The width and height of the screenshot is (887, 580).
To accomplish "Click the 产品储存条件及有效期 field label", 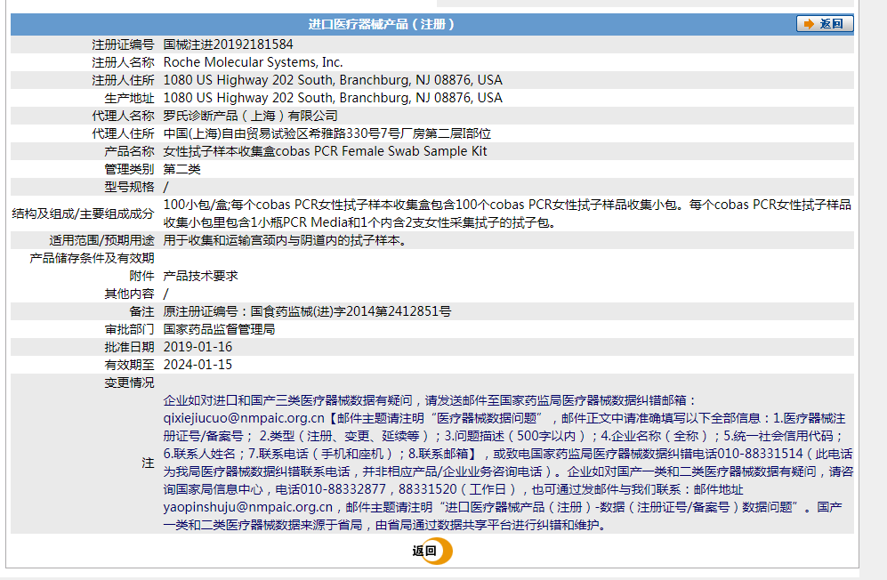I will pyautogui.click(x=92, y=259).
